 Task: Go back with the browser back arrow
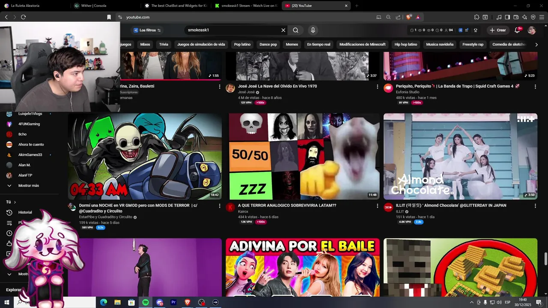point(6,17)
